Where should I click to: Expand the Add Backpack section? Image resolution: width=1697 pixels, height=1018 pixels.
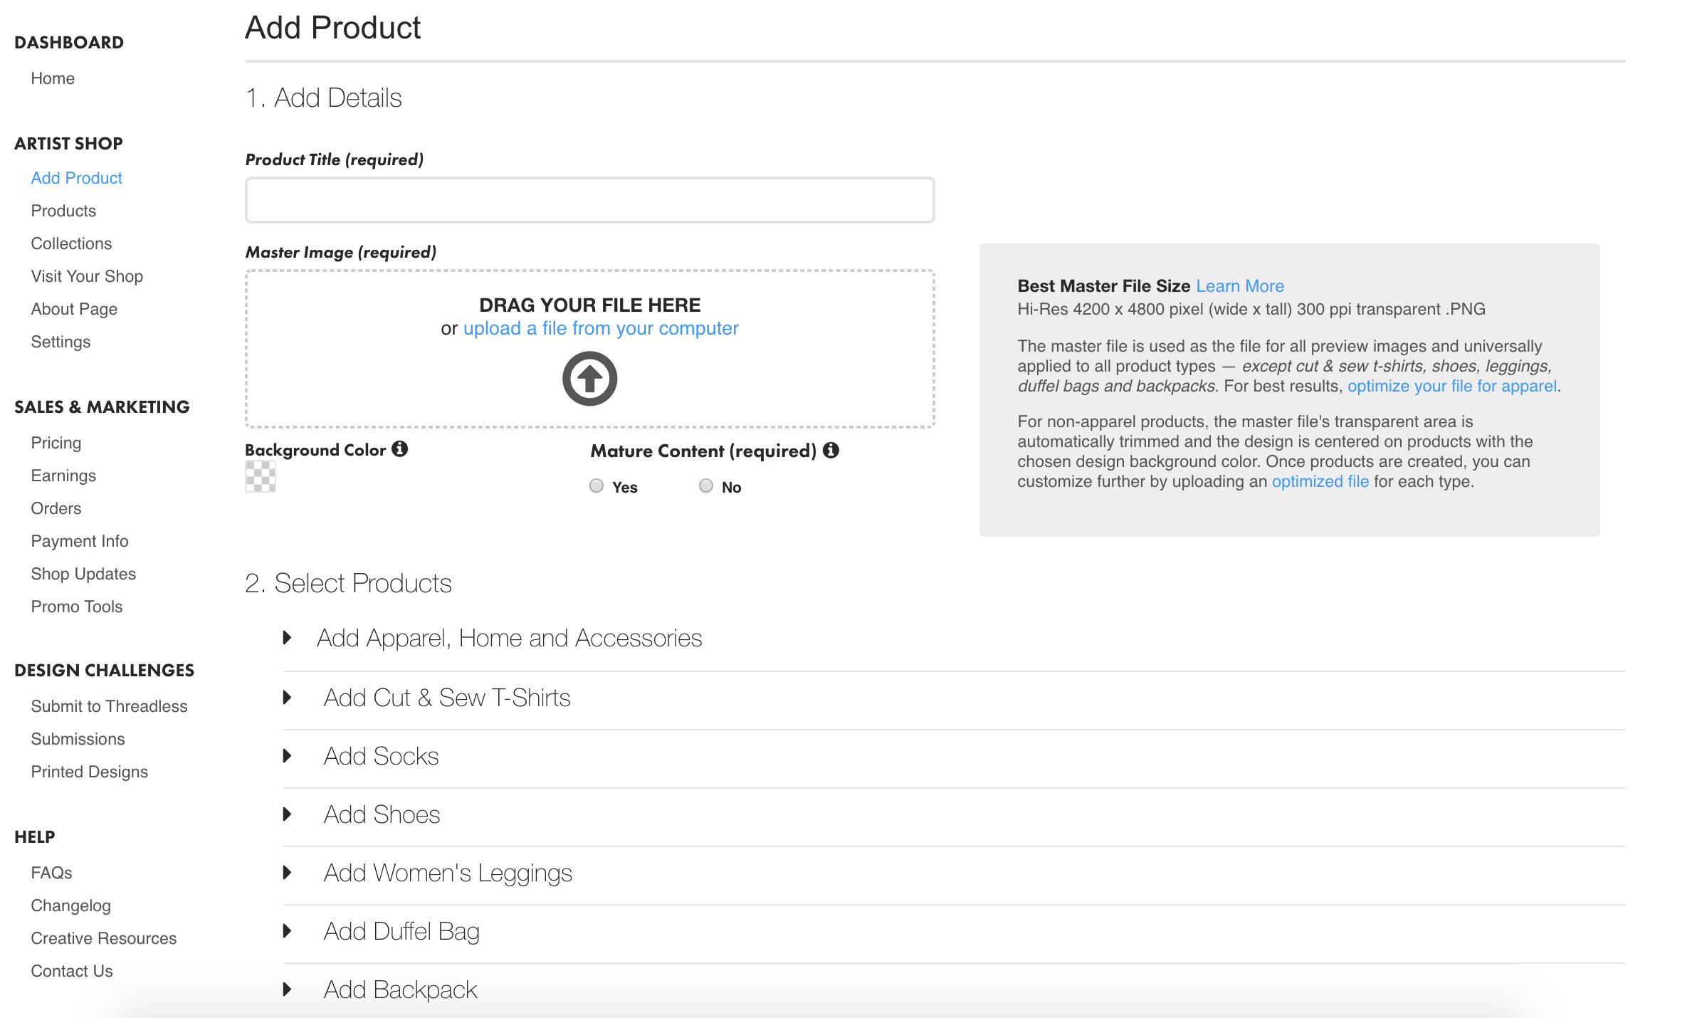point(400,990)
